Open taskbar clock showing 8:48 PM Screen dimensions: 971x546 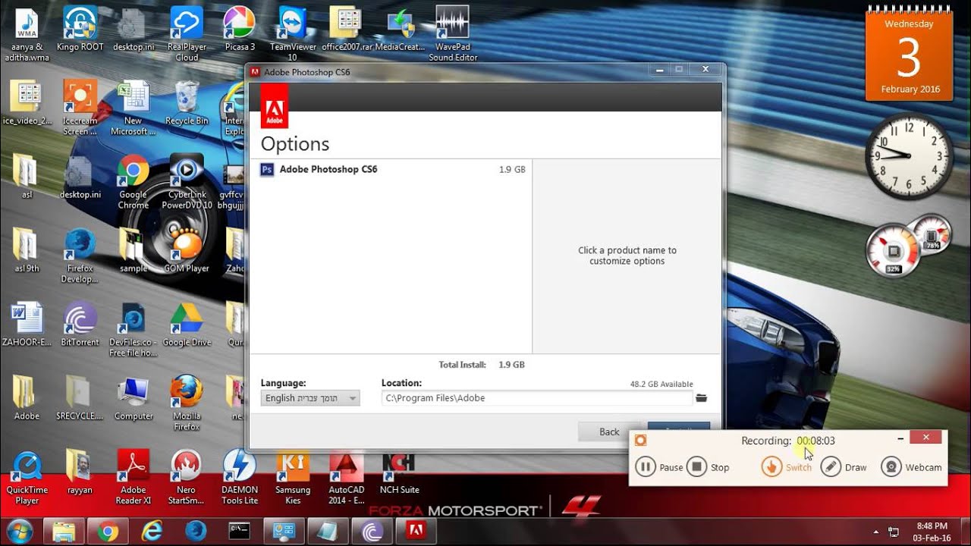pos(932,532)
